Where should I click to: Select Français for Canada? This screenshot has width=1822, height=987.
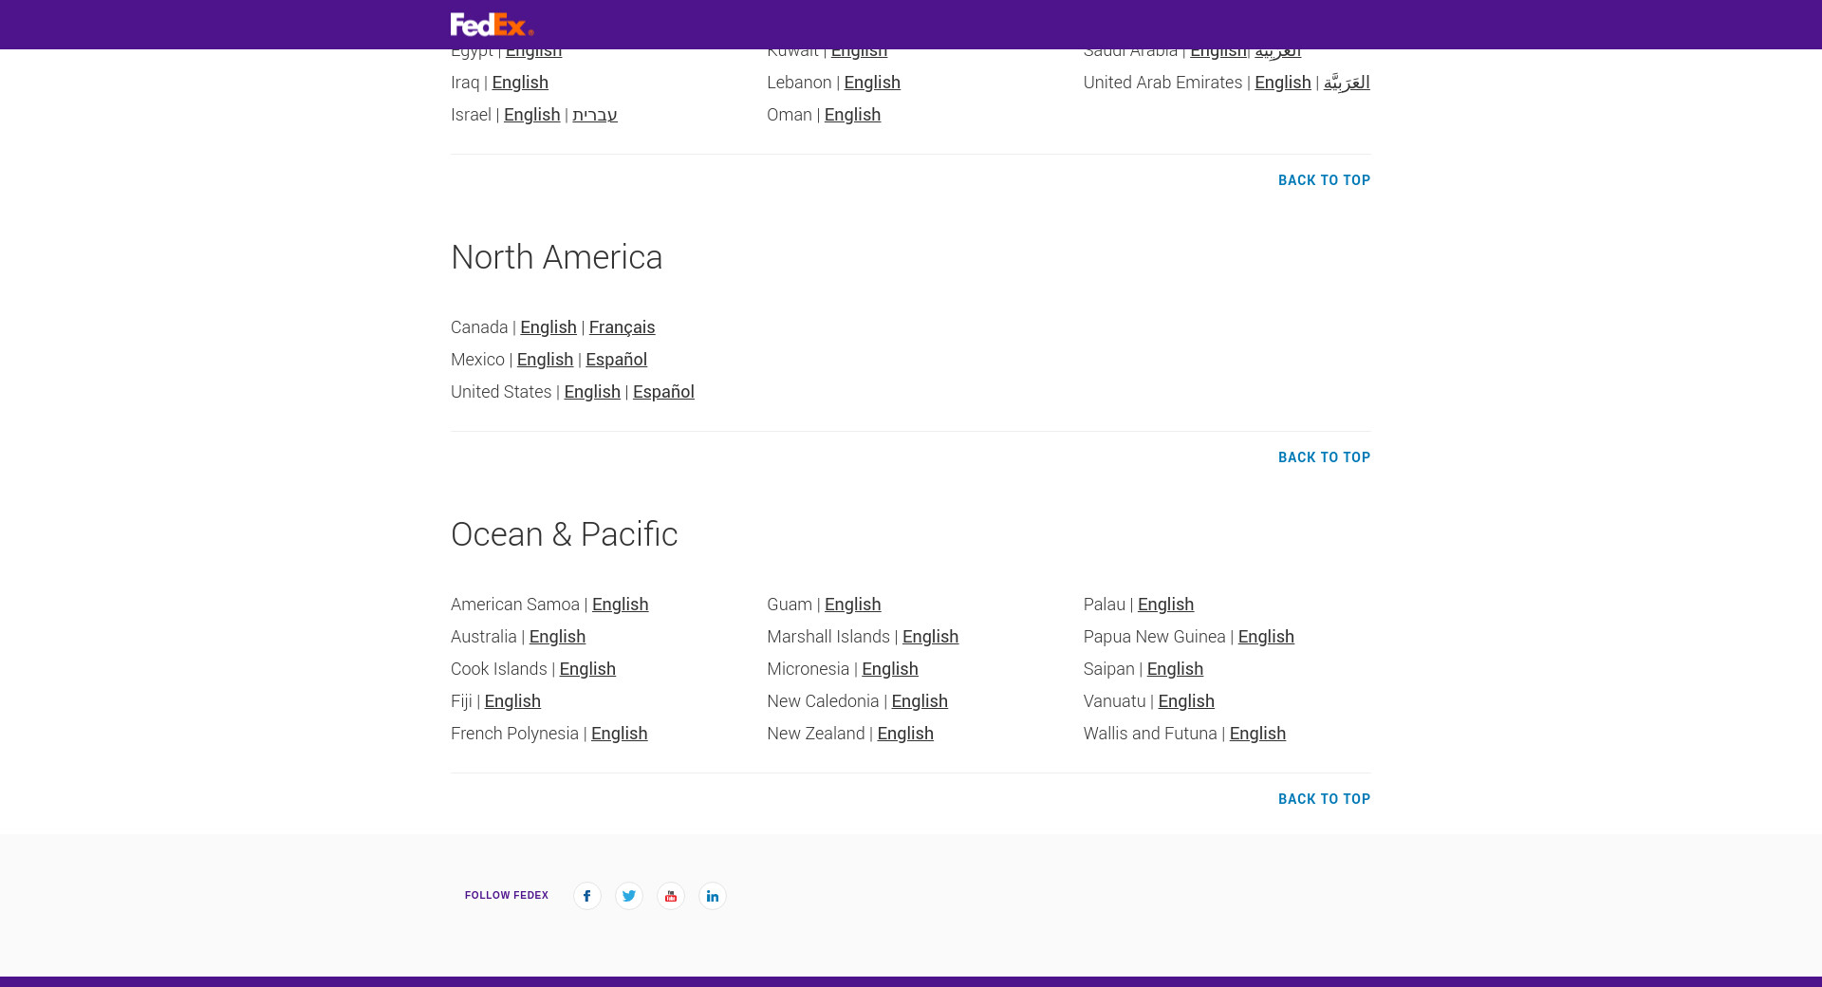coord(622,327)
